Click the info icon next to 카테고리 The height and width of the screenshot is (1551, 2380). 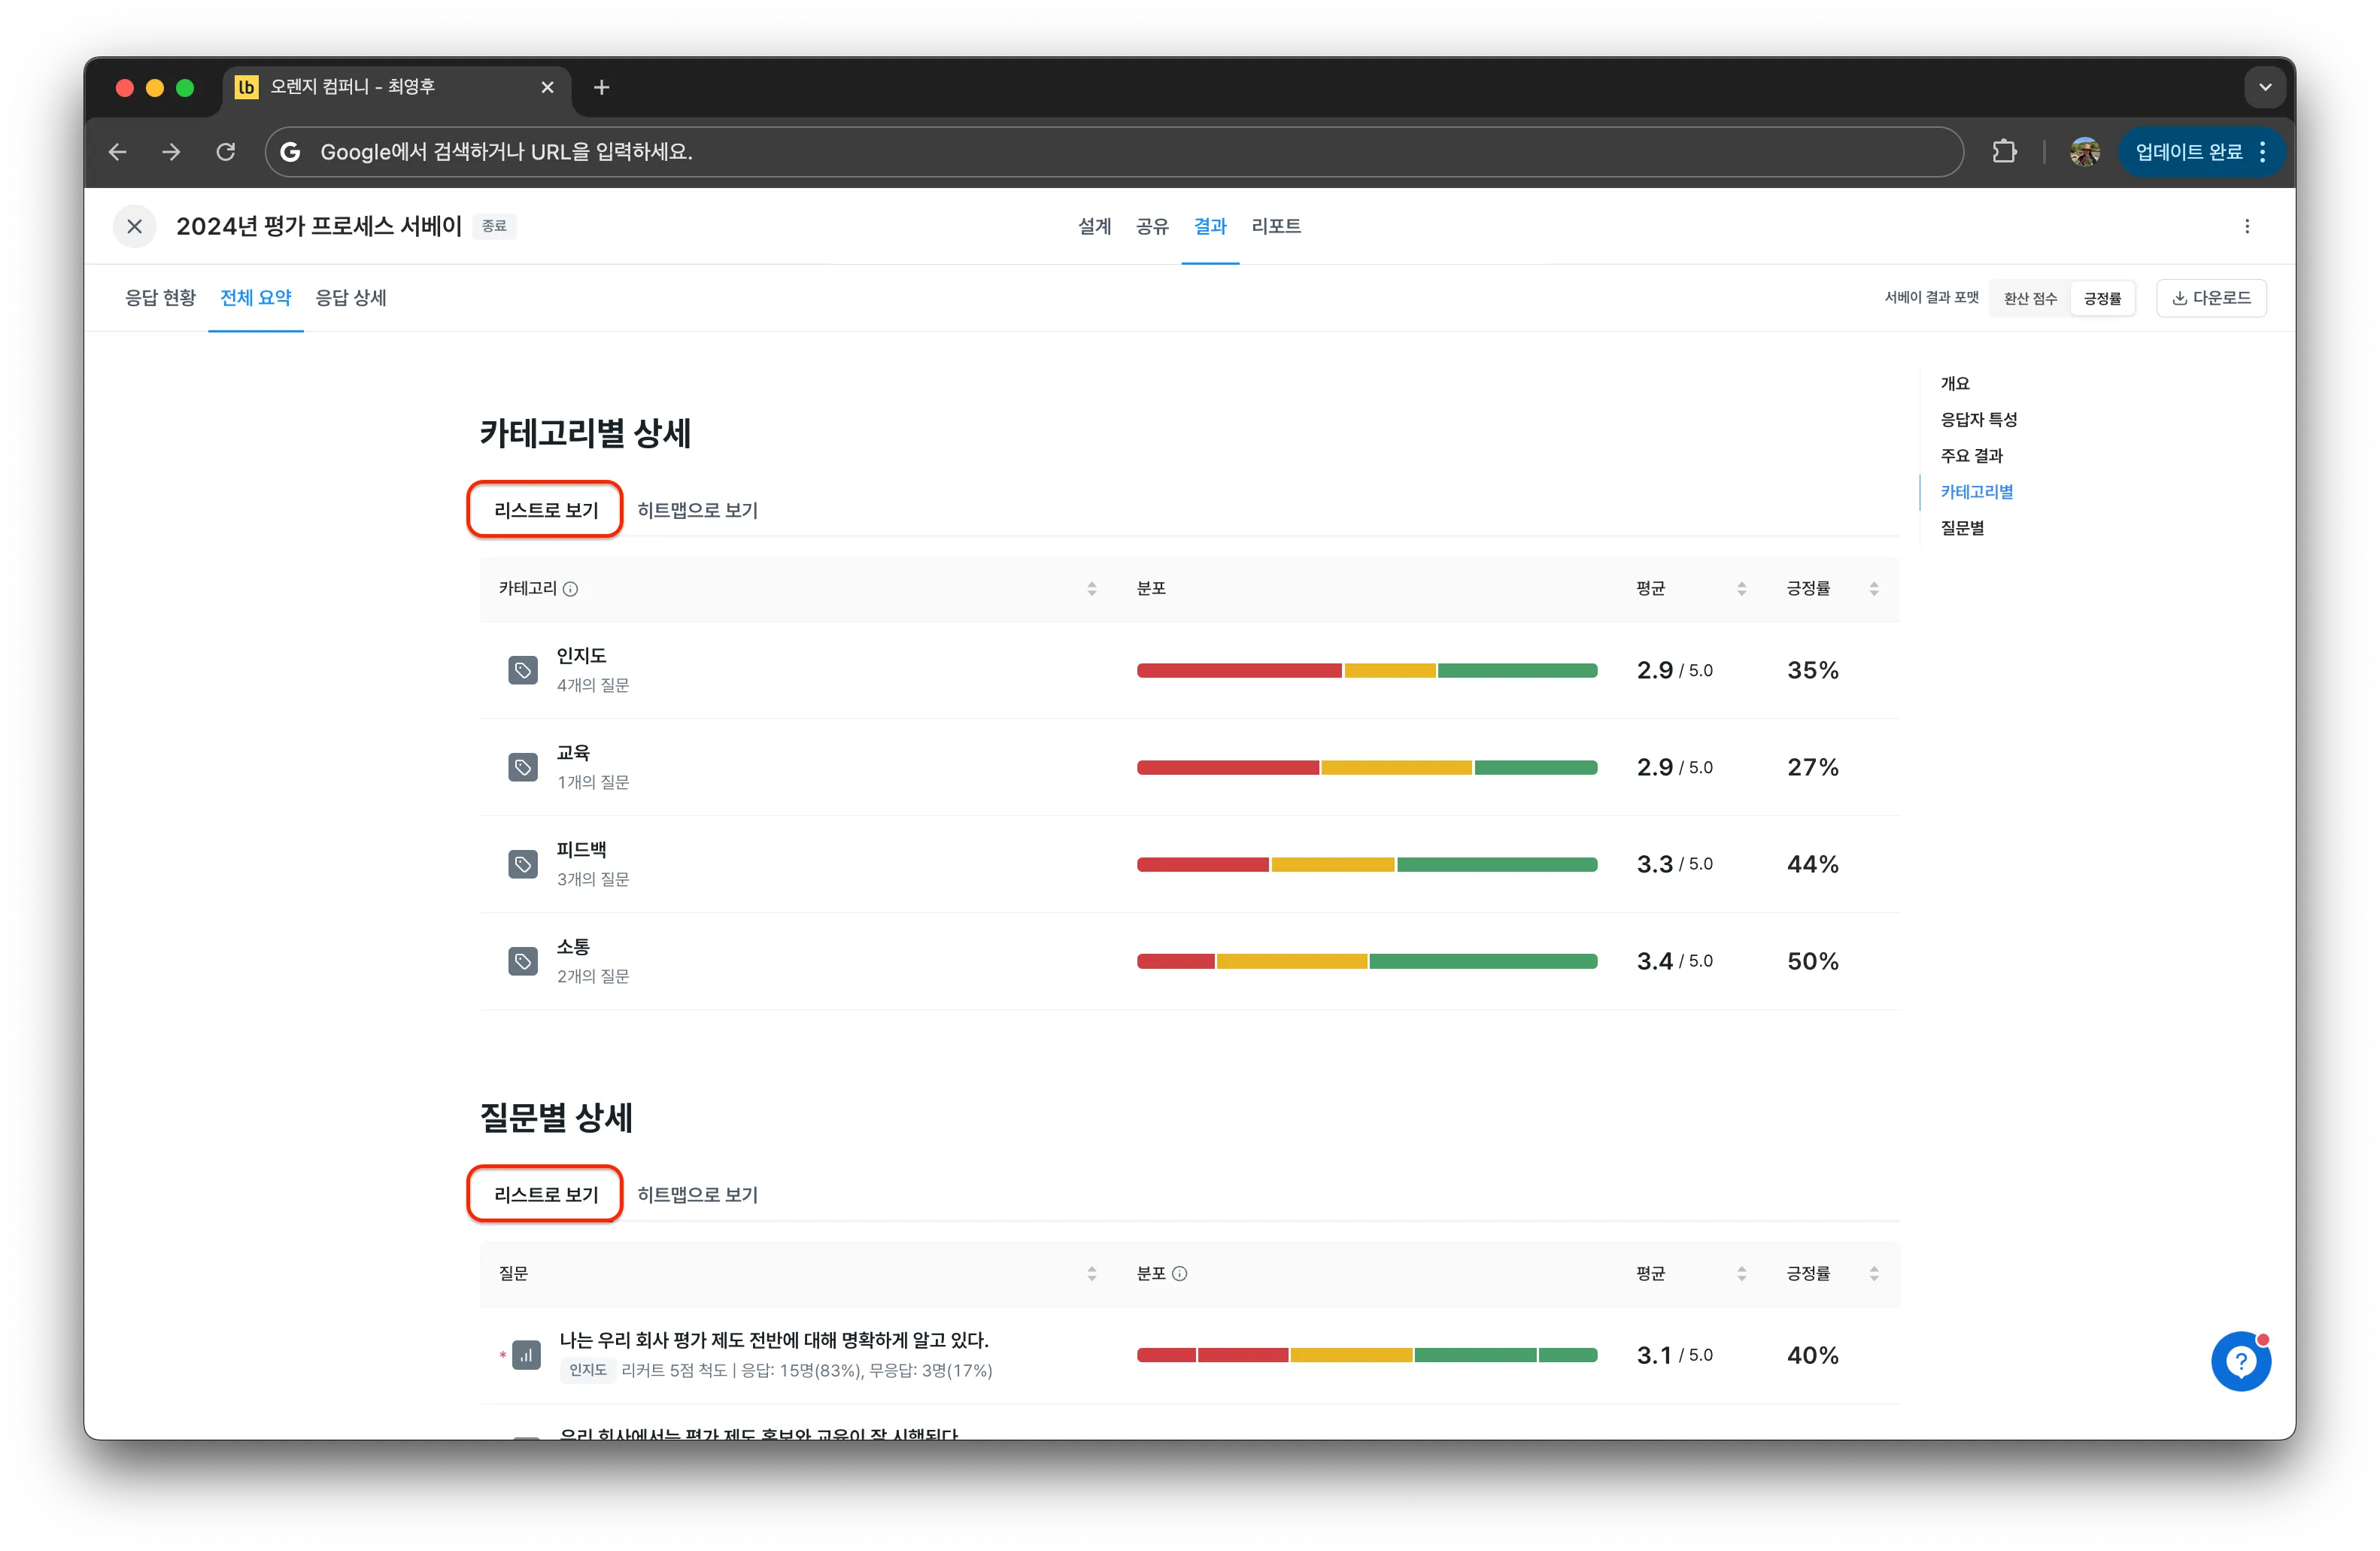pyautogui.click(x=570, y=589)
